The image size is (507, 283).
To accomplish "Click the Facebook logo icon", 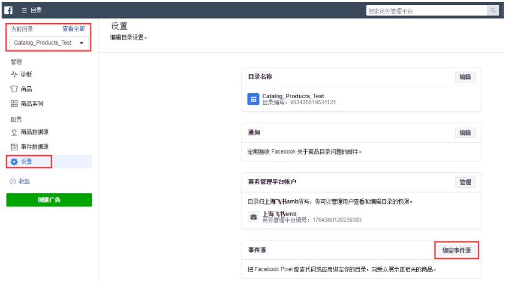I will tap(9, 10).
